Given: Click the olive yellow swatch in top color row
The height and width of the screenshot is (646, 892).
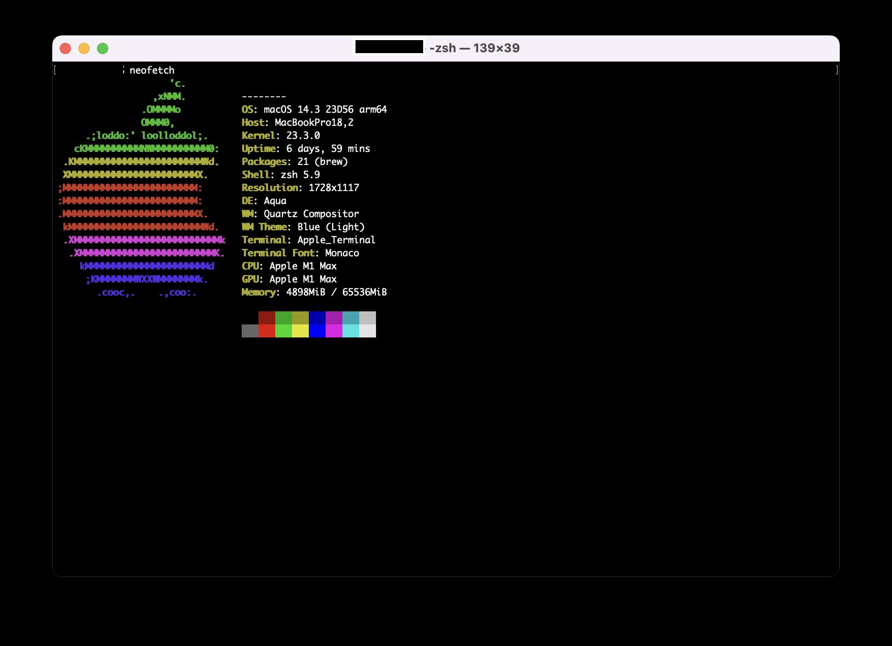Looking at the screenshot, I should coord(300,318).
